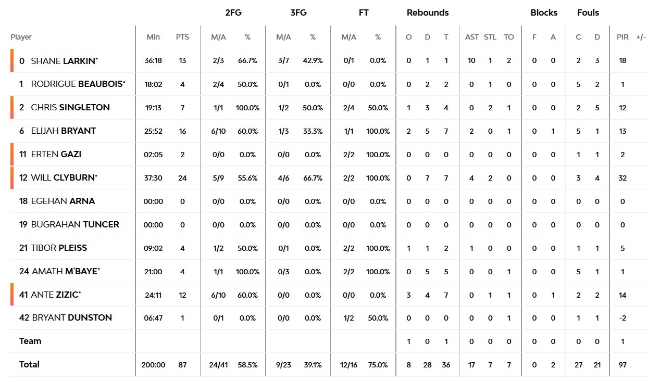The image size is (648, 382).
Task: Click the Total row label
Action: [29, 364]
